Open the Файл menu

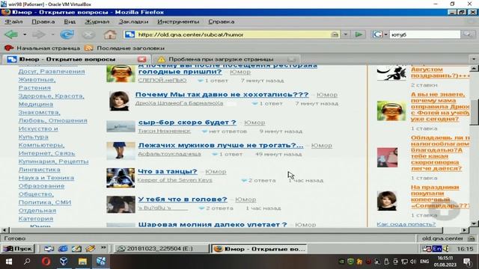click(x=13, y=22)
